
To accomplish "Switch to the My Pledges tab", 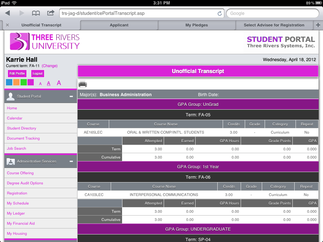I will pos(197,25).
